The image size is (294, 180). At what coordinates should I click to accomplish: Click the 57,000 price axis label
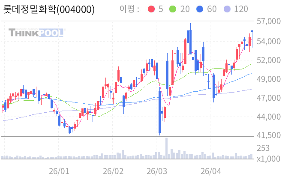coord(268,21)
